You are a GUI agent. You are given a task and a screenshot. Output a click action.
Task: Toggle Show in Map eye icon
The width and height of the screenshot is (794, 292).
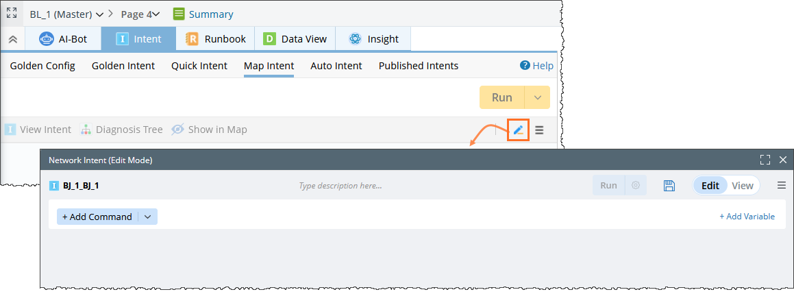[177, 130]
